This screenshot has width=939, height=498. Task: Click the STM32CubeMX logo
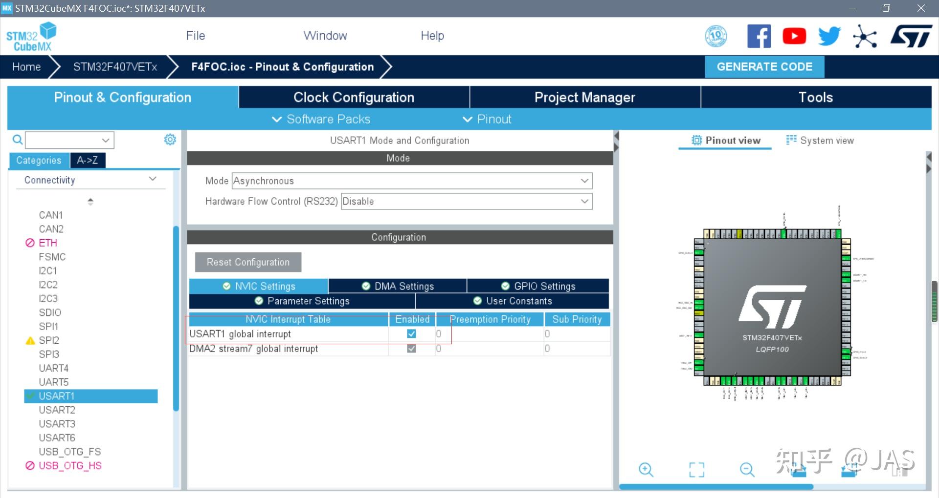pos(31,37)
